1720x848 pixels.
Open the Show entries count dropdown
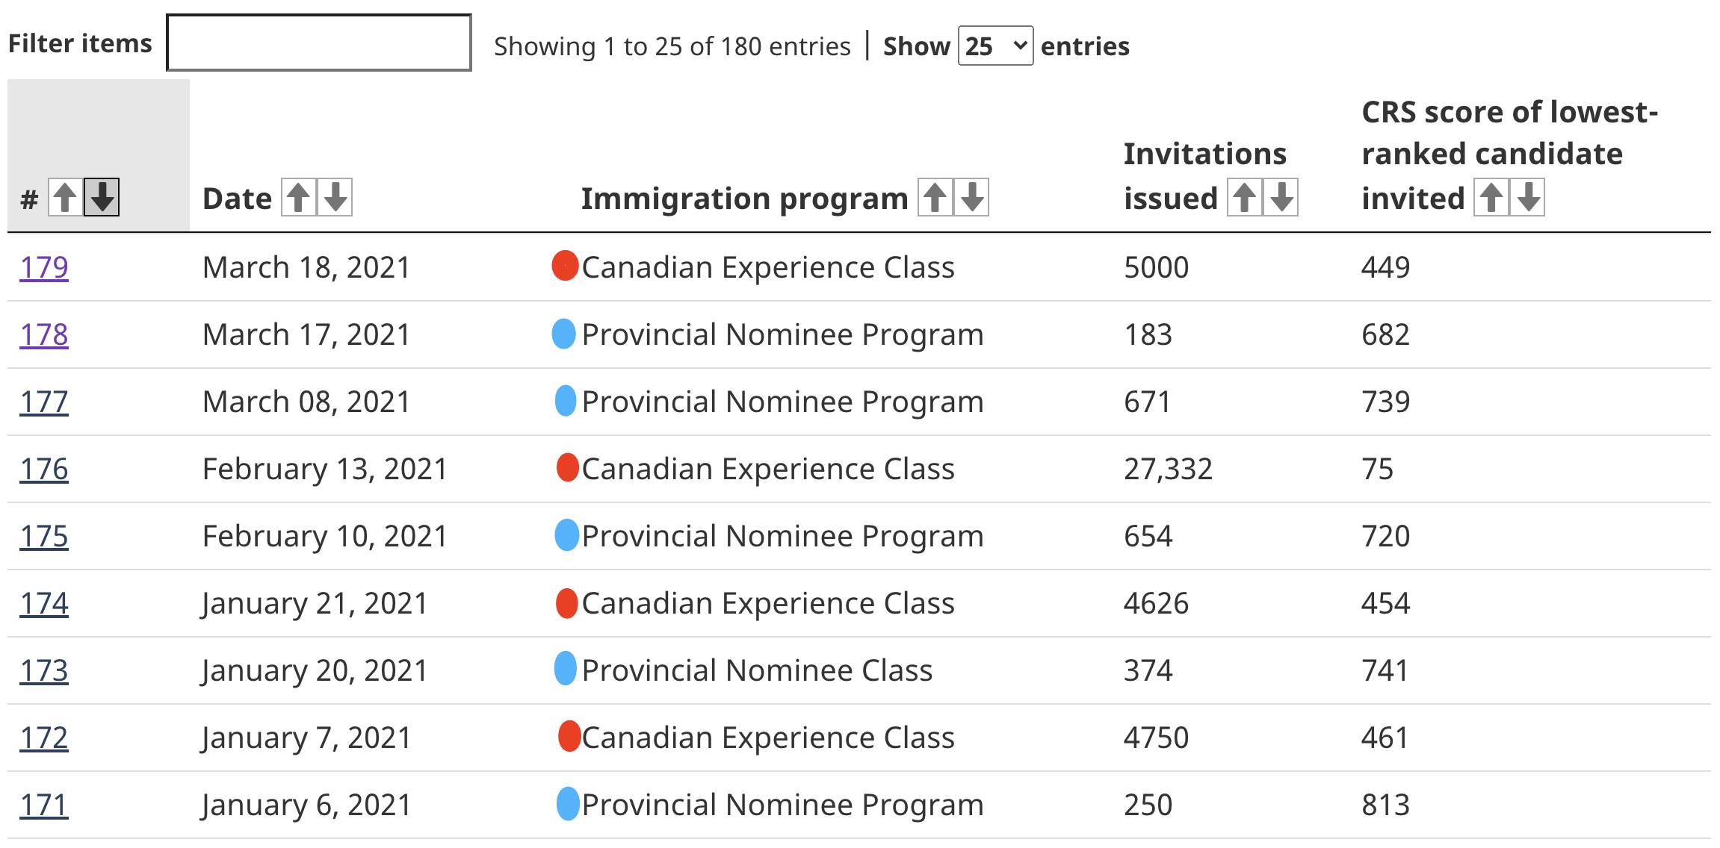(995, 46)
